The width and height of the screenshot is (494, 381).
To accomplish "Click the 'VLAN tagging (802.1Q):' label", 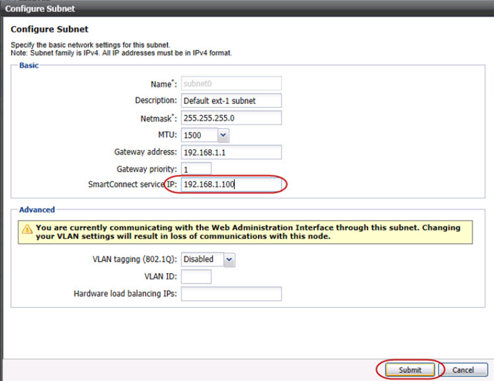I will coord(135,259).
